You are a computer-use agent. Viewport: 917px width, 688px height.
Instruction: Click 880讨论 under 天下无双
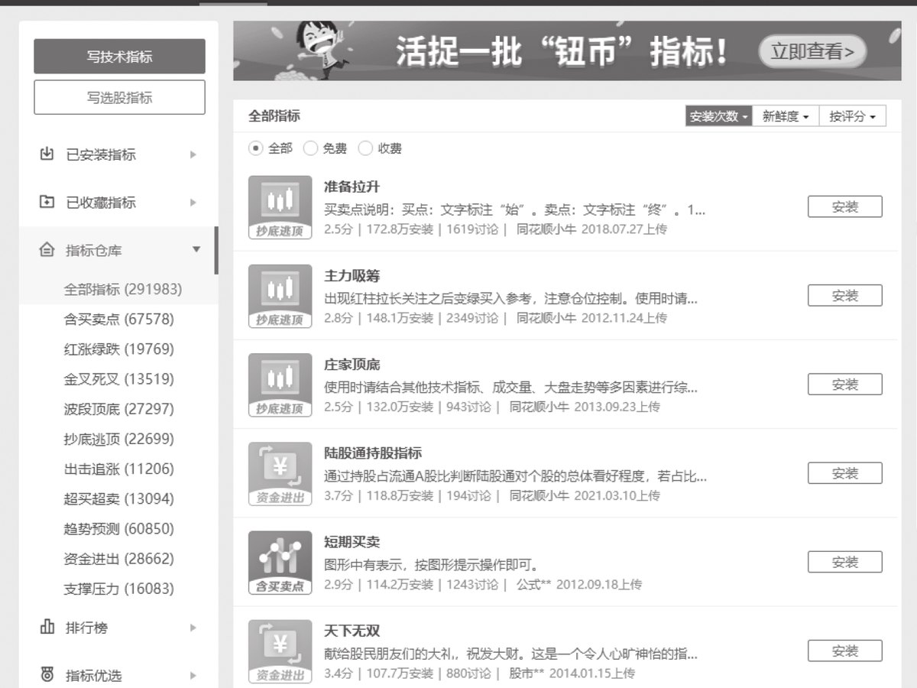(x=469, y=672)
